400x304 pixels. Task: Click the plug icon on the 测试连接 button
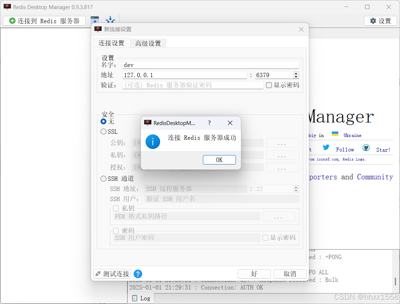click(98, 274)
